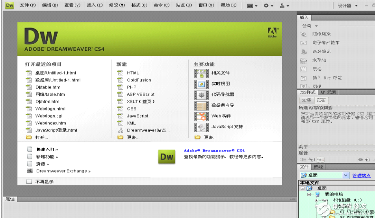
Task: Open the 代码导航器 code navigator icon
Action: [202, 95]
